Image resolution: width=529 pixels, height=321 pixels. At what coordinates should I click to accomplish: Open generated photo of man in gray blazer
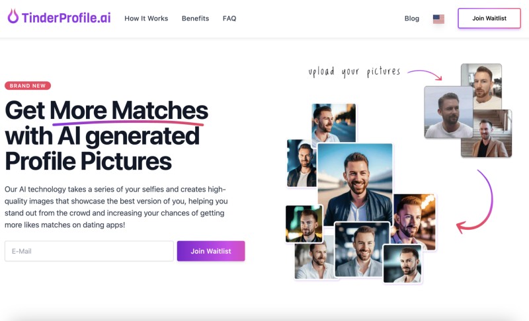tap(362, 249)
